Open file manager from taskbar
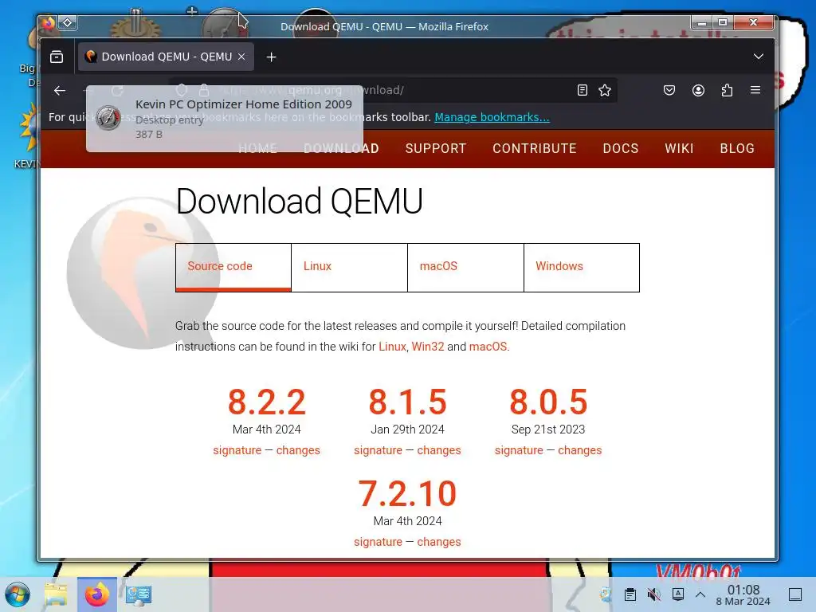Viewport: 816px width, 612px height. [56, 594]
